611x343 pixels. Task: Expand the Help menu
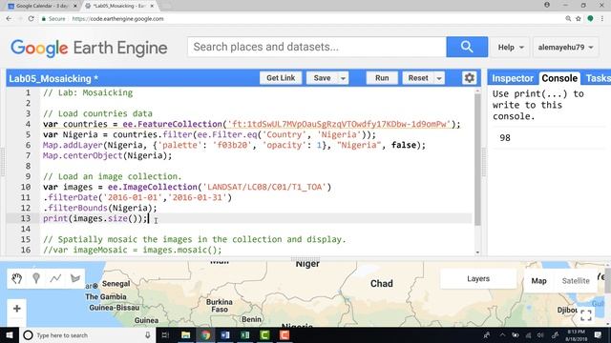coord(511,47)
